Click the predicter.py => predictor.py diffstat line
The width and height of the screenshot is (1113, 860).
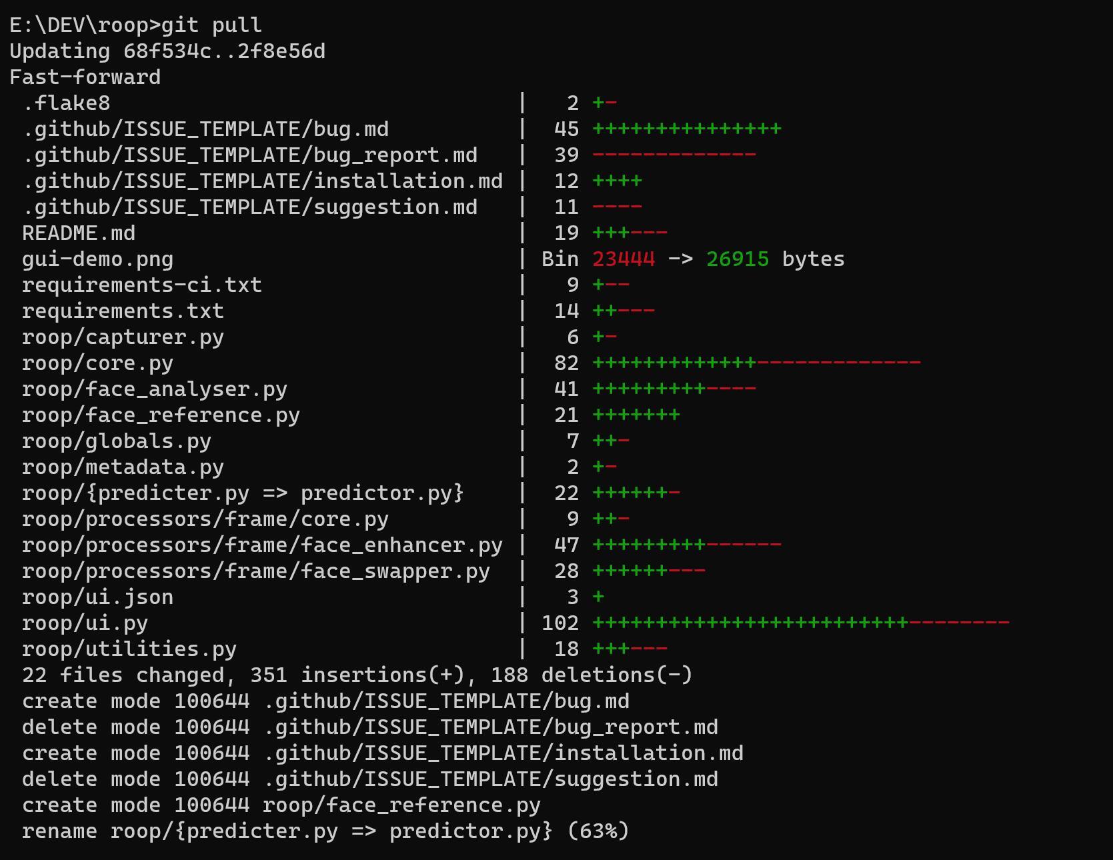click(243, 493)
